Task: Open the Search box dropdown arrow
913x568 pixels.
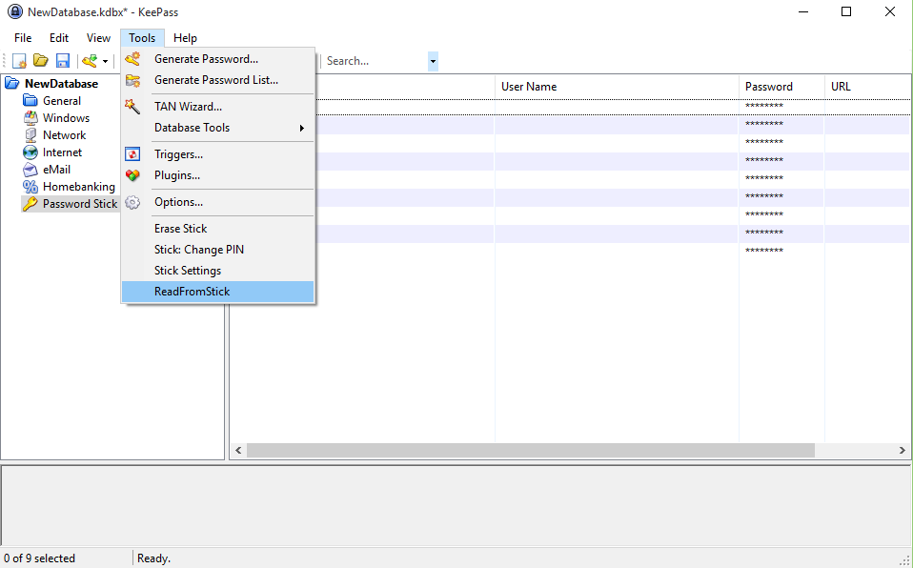Action: (433, 61)
